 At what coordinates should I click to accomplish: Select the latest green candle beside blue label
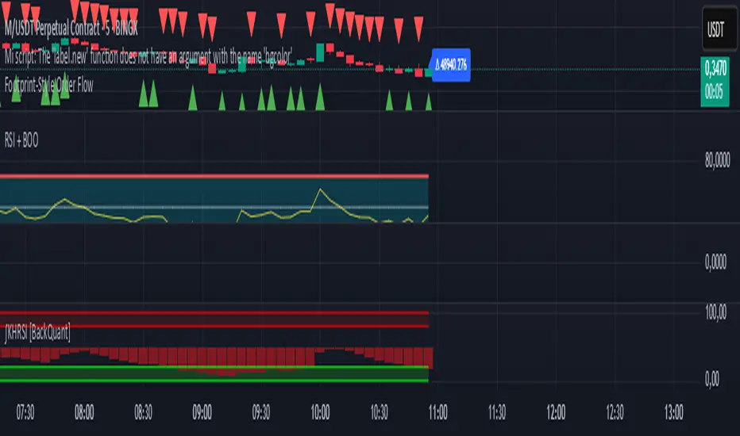[429, 72]
